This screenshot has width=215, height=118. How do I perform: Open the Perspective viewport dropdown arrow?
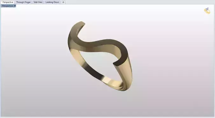[x=15, y=6]
